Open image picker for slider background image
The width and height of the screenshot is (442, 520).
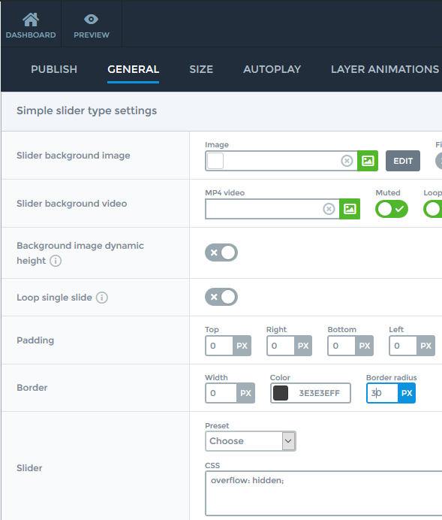coord(368,161)
